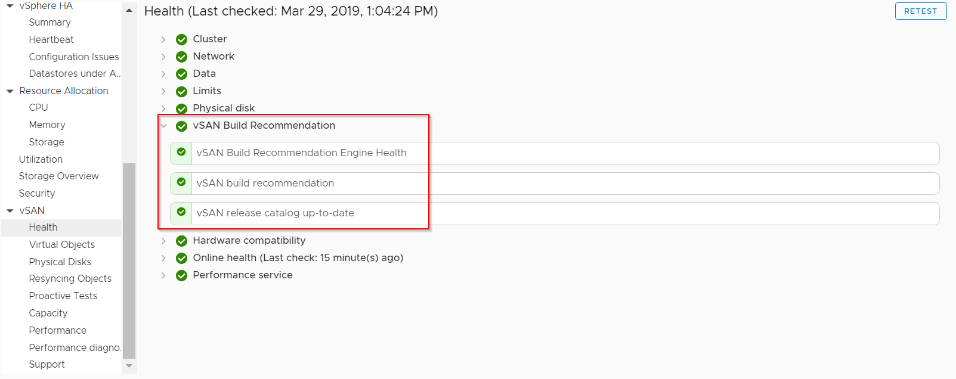Open the Heartbeat page
The width and height of the screenshot is (956, 379).
(x=51, y=39)
